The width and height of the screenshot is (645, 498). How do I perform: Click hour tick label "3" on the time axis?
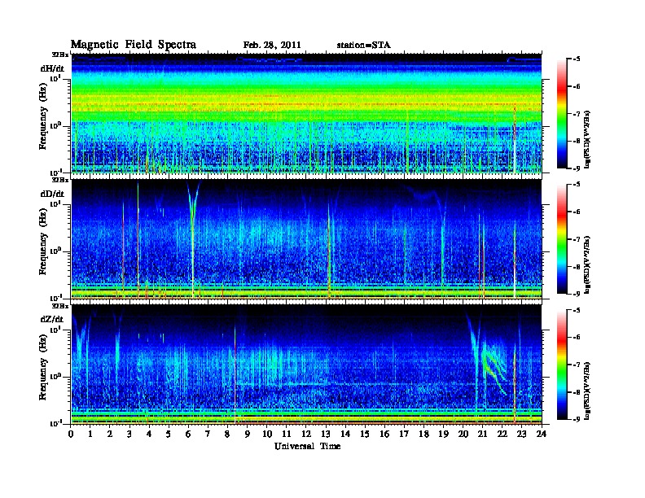pos(129,434)
